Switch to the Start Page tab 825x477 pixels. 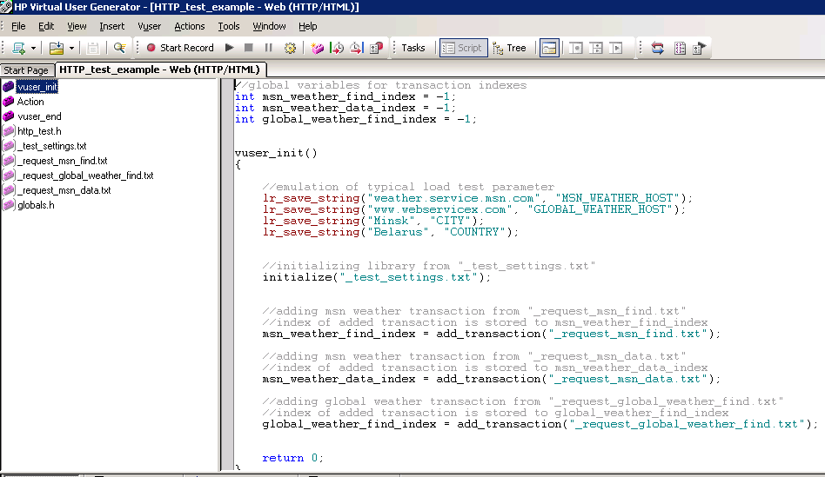pos(26,70)
